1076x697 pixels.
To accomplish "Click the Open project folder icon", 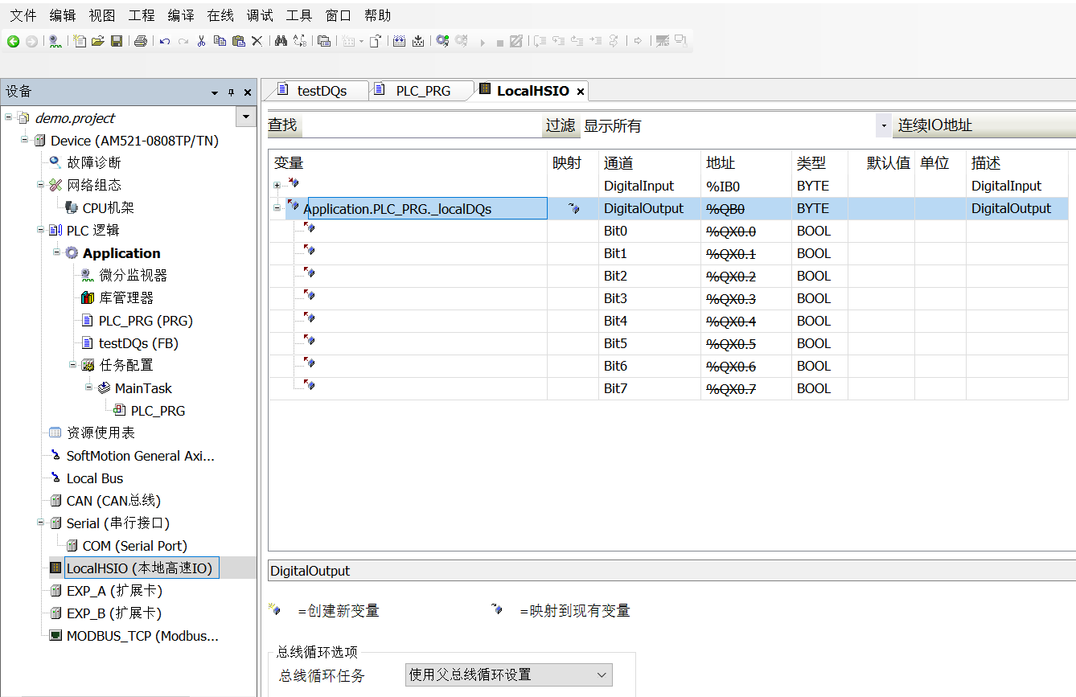I will [98, 41].
